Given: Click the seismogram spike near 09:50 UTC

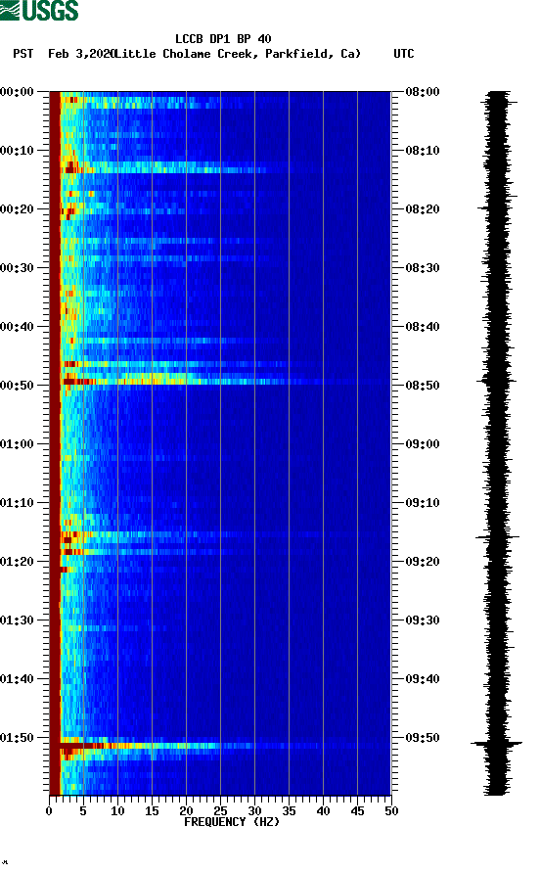Looking at the screenshot, I should pyautogui.click(x=497, y=743).
